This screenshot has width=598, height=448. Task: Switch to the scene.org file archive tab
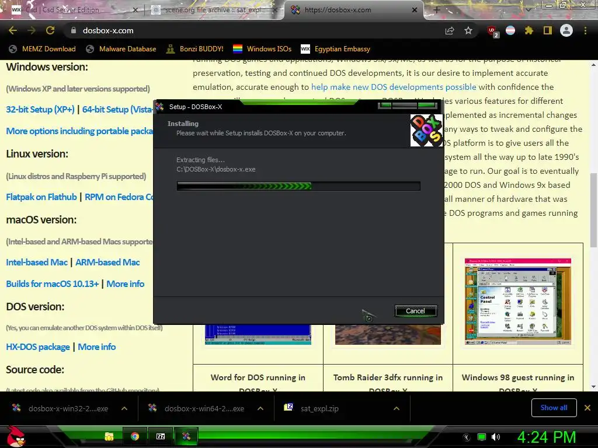coord(214,10)
